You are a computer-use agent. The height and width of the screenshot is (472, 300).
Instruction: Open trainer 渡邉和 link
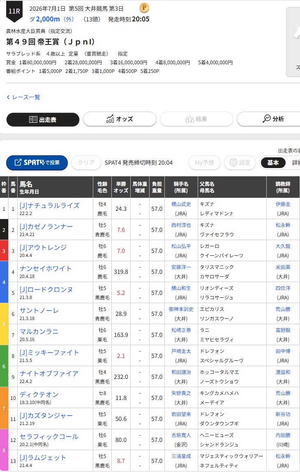click(x=283, y=372)
